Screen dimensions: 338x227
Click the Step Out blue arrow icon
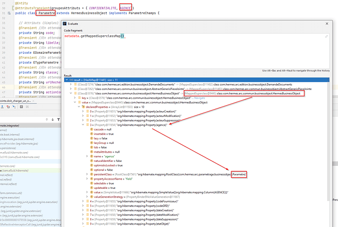[x=2, y=107]
